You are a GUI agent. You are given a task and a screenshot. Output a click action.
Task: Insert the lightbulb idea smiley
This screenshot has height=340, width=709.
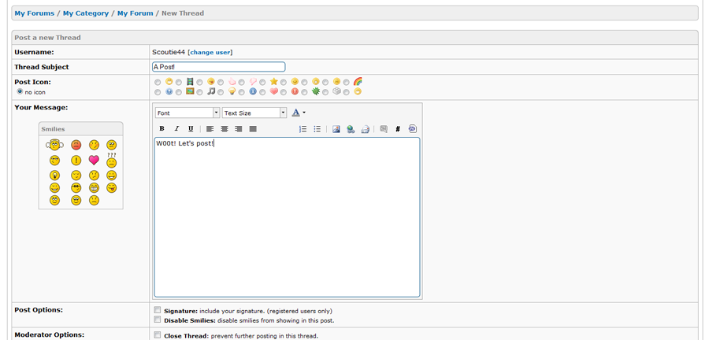(x=54, y=176)
